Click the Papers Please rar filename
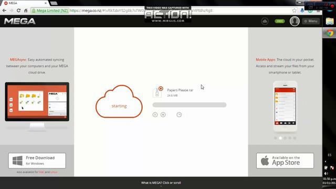This screenshot has width=336, height=189. [x=180, y=90]
